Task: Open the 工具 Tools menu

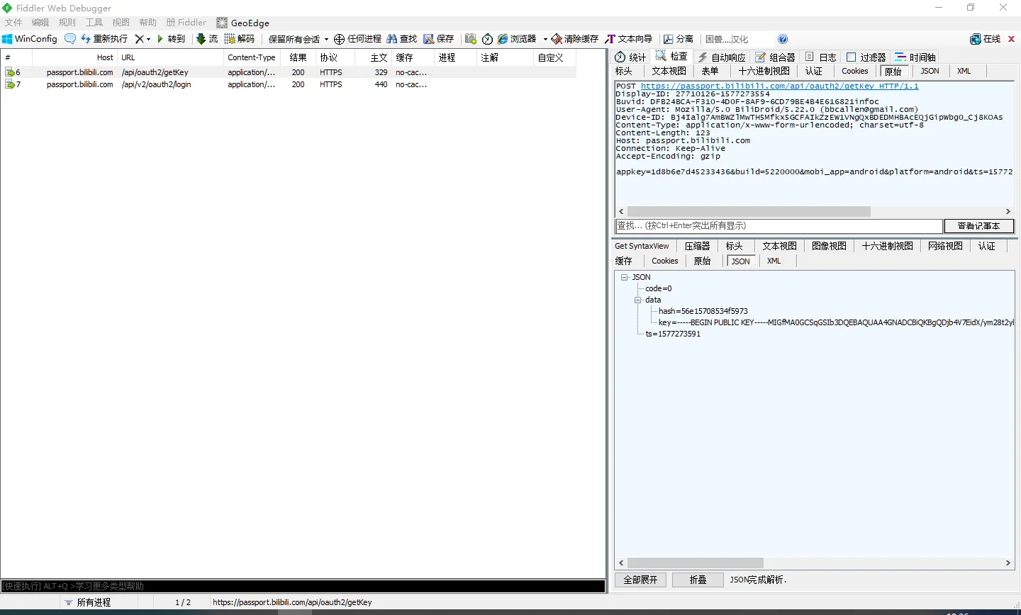Action: pos(94,23)
